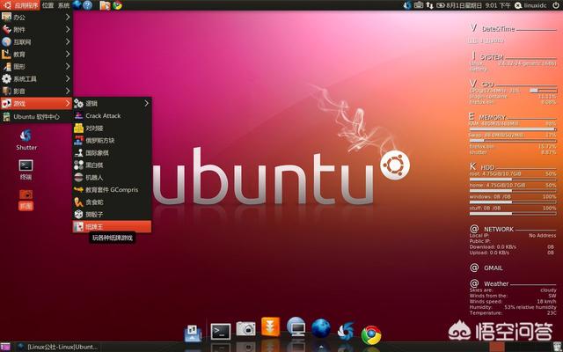Click the 机器人 game icon
Viewport: 563px width, 352px height.
pyautogui.click(x=78, y=177)
